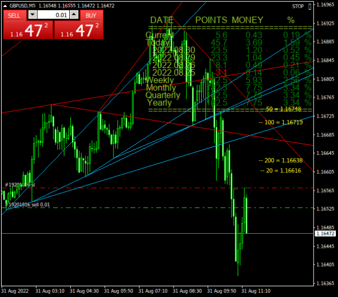
Task: Click the 1.16725 price axis label
Action: (325, 116)
